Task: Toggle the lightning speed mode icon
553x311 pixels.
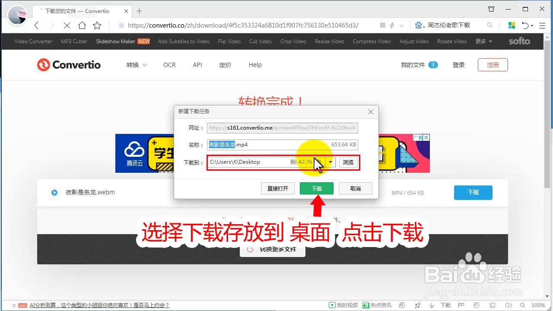Action: pos(392,25)
